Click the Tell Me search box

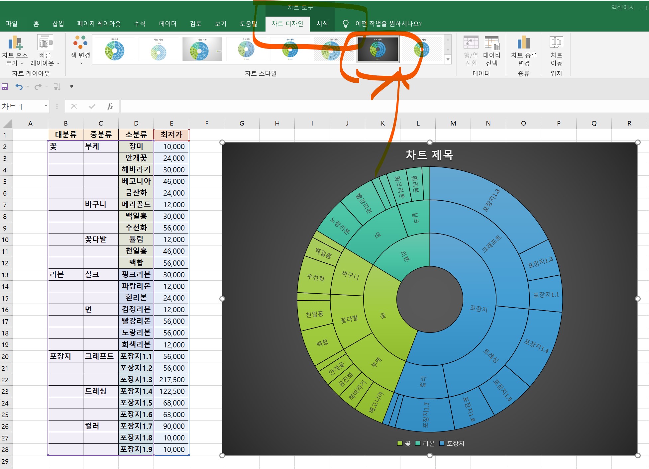pos(388,24)
